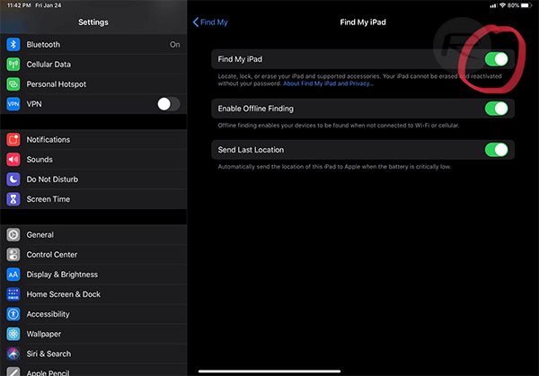Tap the Bluetooth icon in Settings
Screen dimensions: 539x376
(13, 44)
